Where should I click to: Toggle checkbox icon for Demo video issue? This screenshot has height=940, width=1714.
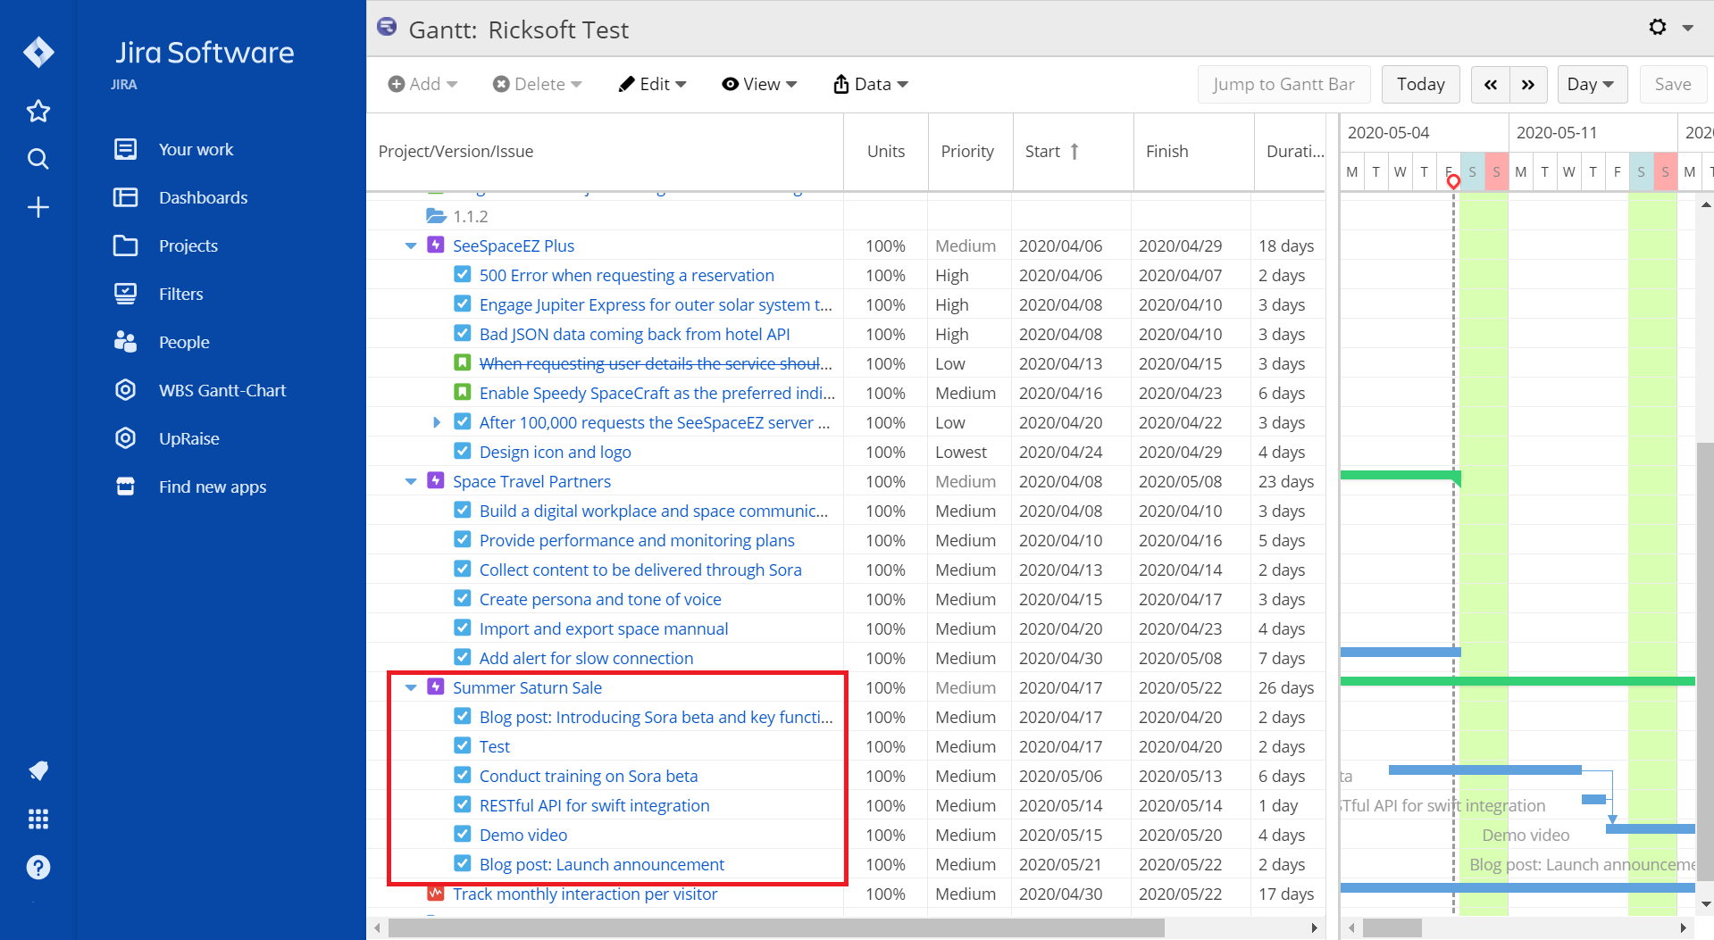[463, 834]
